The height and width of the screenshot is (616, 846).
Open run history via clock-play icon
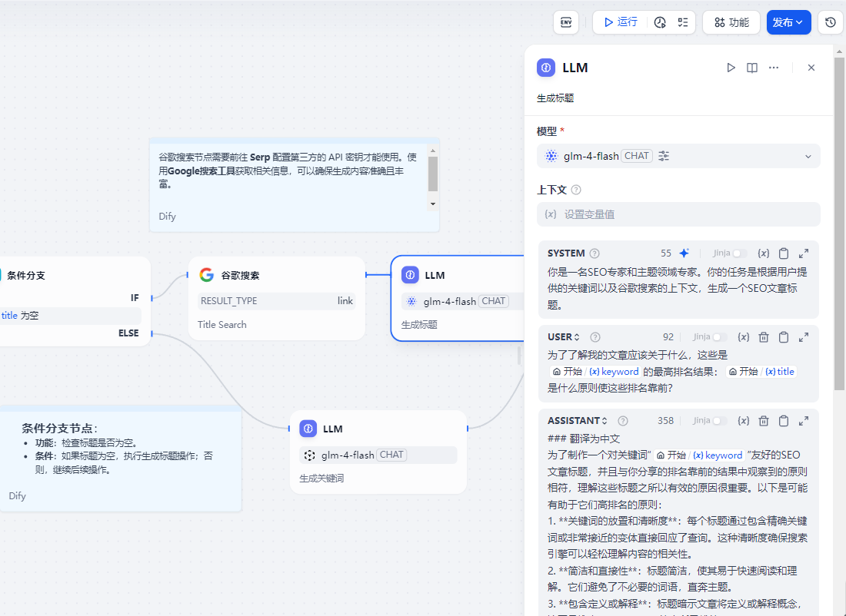pos(660,22)
